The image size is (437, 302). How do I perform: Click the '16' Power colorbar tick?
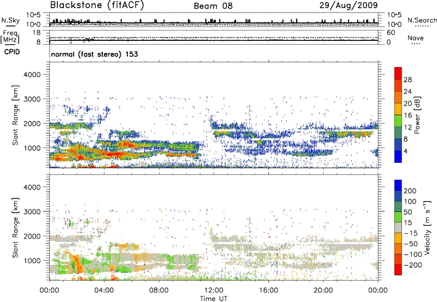[408, 116]
